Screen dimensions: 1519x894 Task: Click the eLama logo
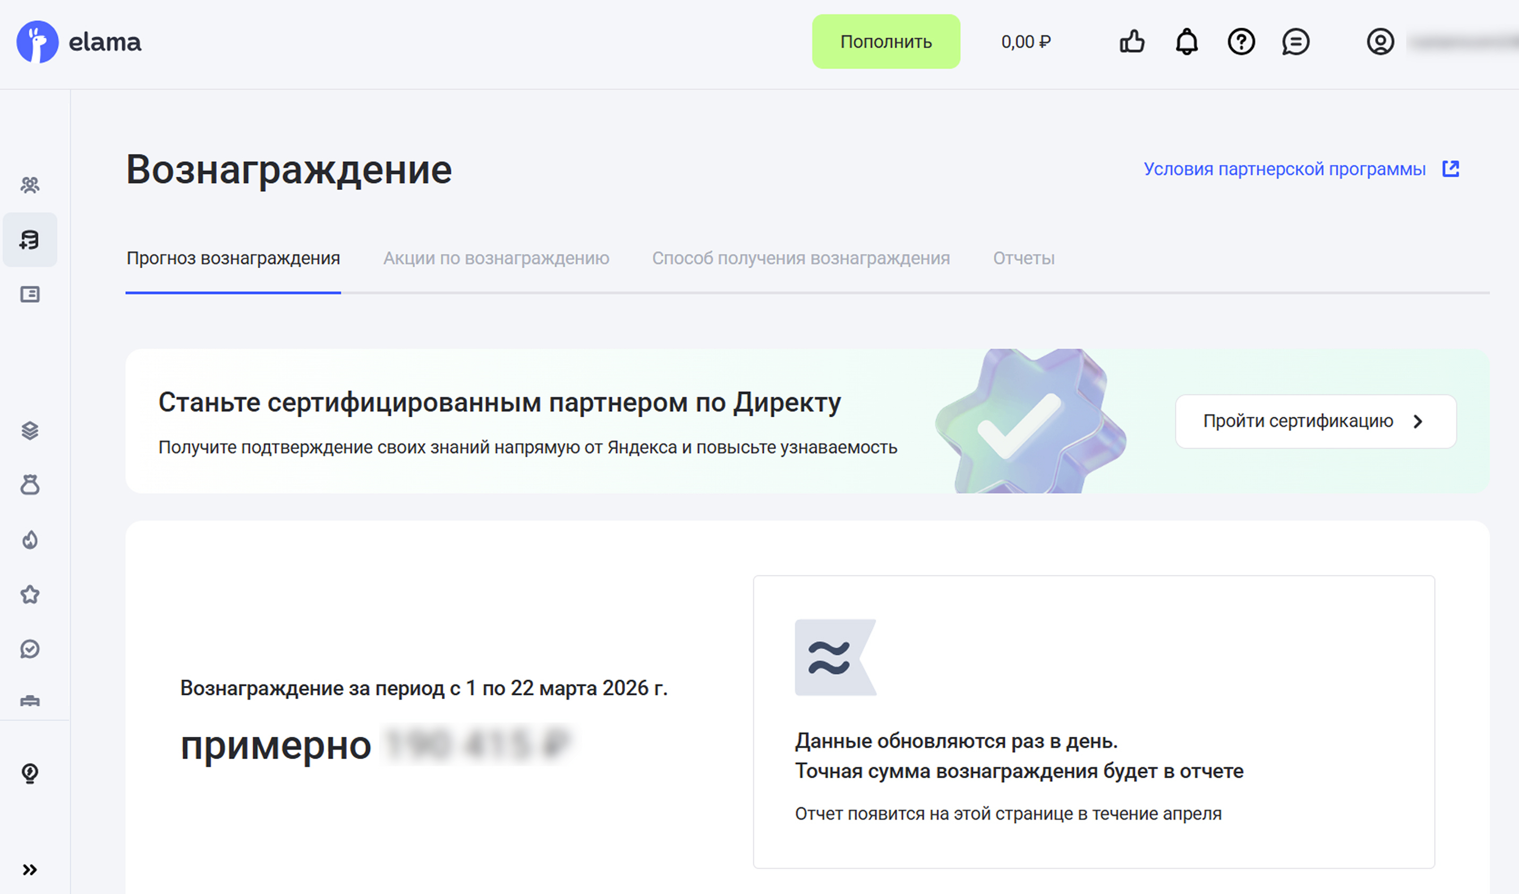coord(79,41)
